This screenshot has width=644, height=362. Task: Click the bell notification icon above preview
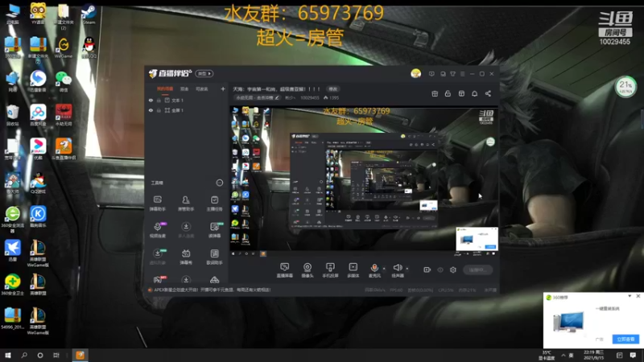pos(474,93)
